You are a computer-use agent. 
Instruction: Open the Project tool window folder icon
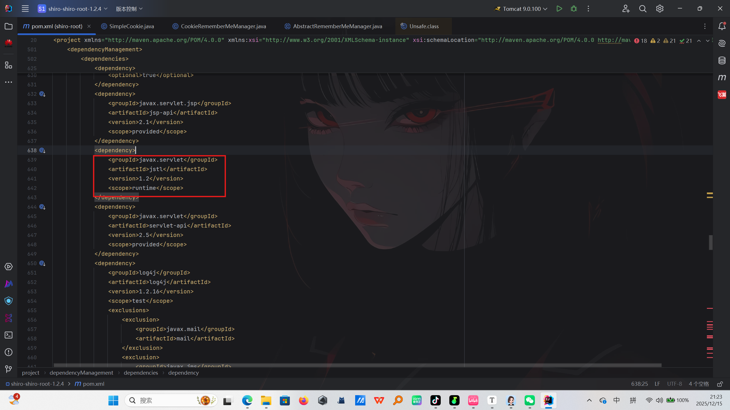(9, 26)
